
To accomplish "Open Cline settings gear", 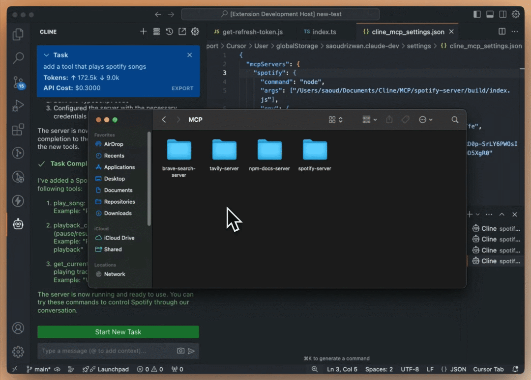I will tap(195, 31).
